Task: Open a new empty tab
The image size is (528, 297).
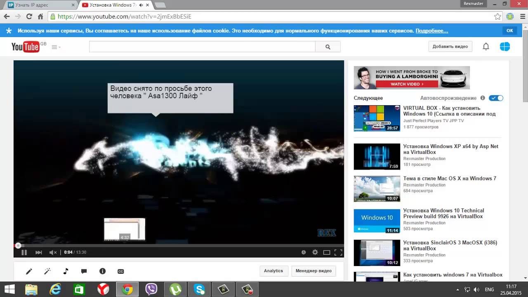Action: 160,5
